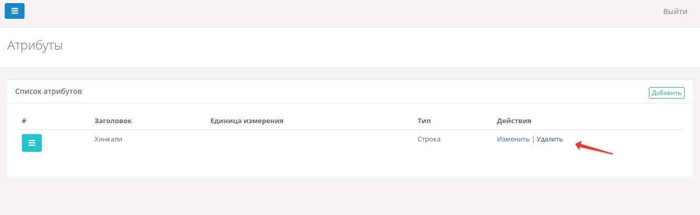This screenshot has width=700, height=215.
Task: Open the blue hamburger sidebar menu
Action: pyautogui.click(x=15, y=11)
